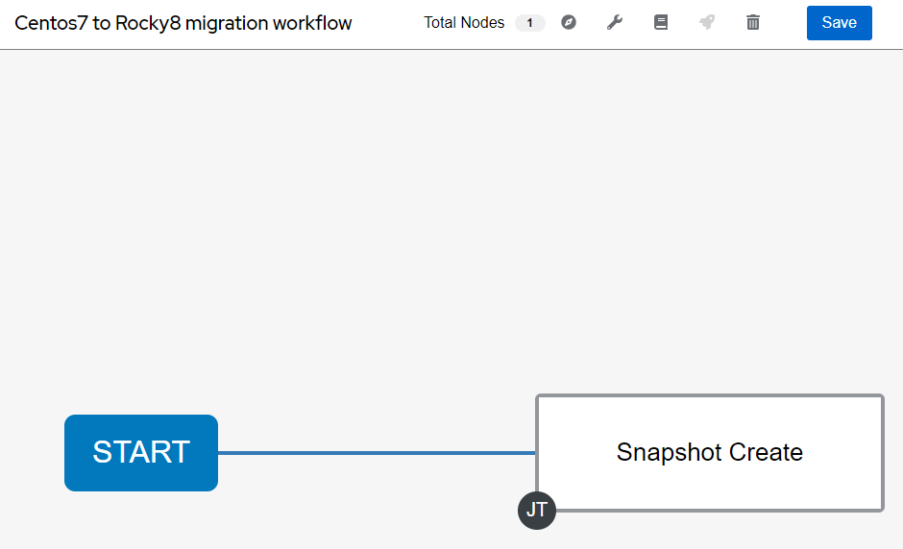Viewport: 903px width, 549px height.
Task: Launch workflow with the rocket icon
Action: pyautogui.click(x=707, y=22)
